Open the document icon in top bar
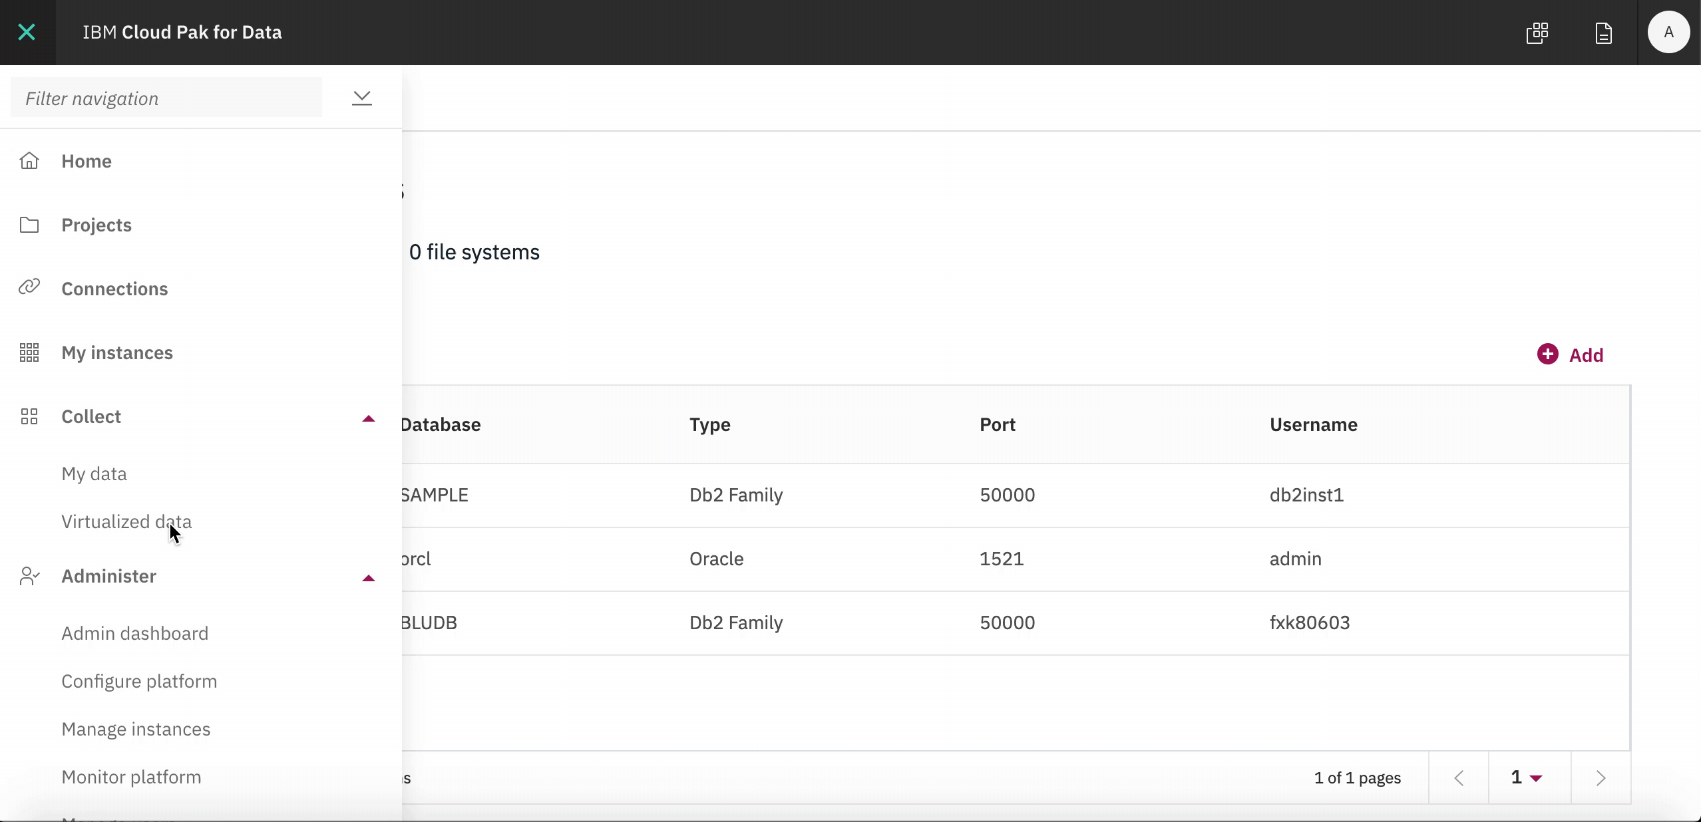Viewport: 1701px width, 822px height. point(1604,33)
